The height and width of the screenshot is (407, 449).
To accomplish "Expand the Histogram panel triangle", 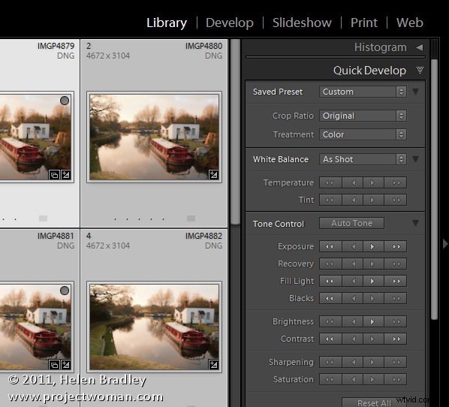I will click(x=420, y=47).
